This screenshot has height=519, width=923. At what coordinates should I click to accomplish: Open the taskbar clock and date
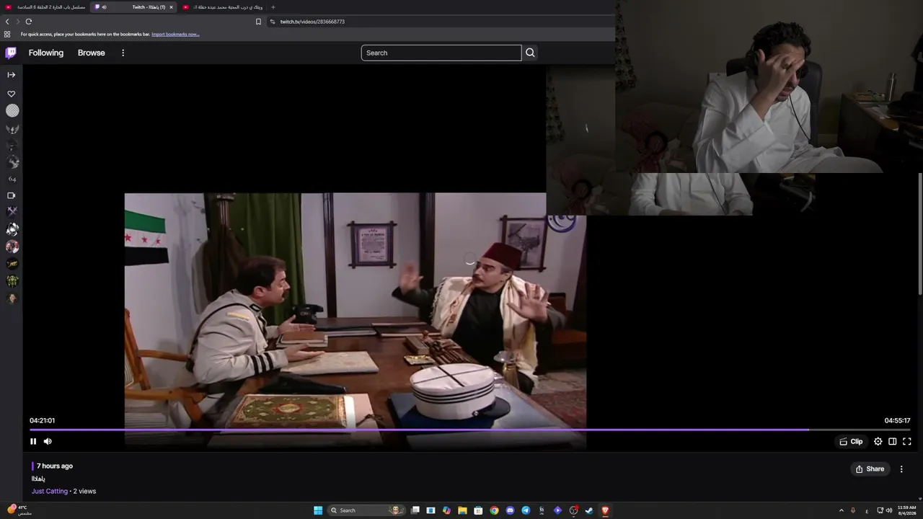coord(906,510)
